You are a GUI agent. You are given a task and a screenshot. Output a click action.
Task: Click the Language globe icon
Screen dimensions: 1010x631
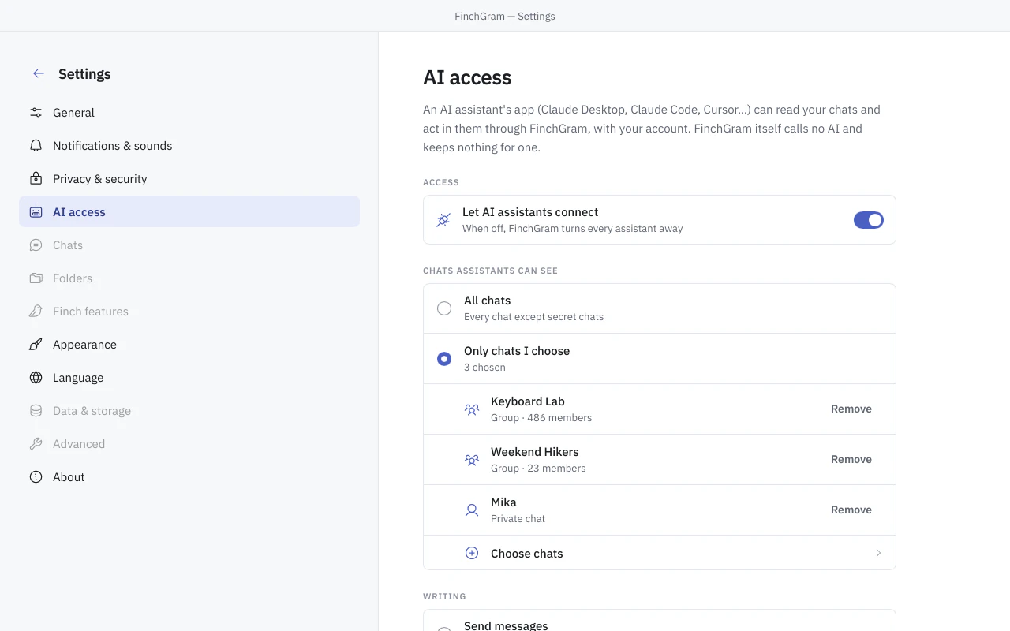[x=36, y=378]
